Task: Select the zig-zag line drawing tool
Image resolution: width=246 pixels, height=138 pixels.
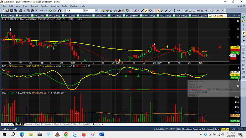Action: click(218, 11)
